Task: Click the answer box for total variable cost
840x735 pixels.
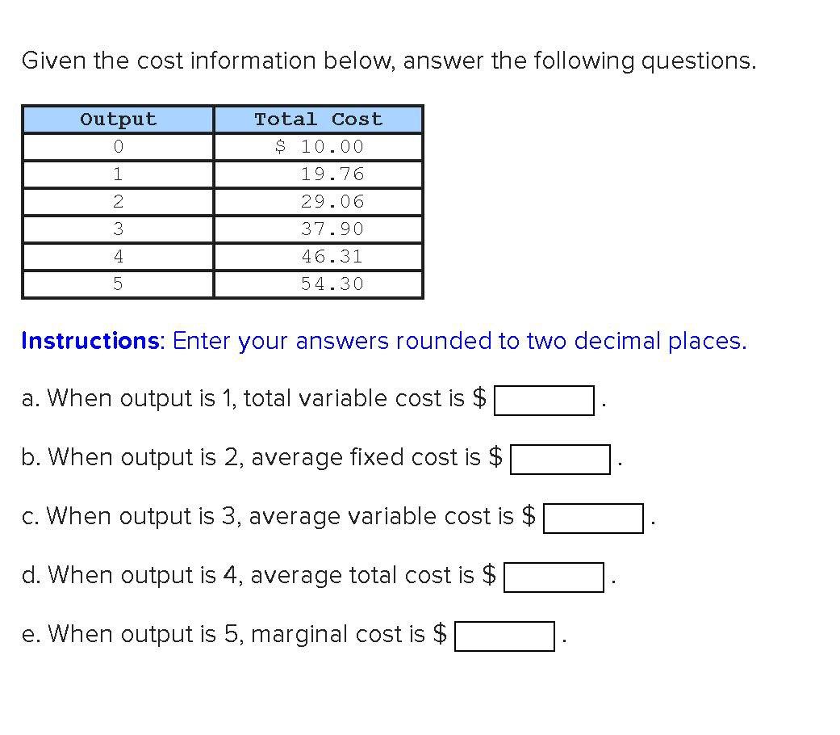Action: coord(545,399)
